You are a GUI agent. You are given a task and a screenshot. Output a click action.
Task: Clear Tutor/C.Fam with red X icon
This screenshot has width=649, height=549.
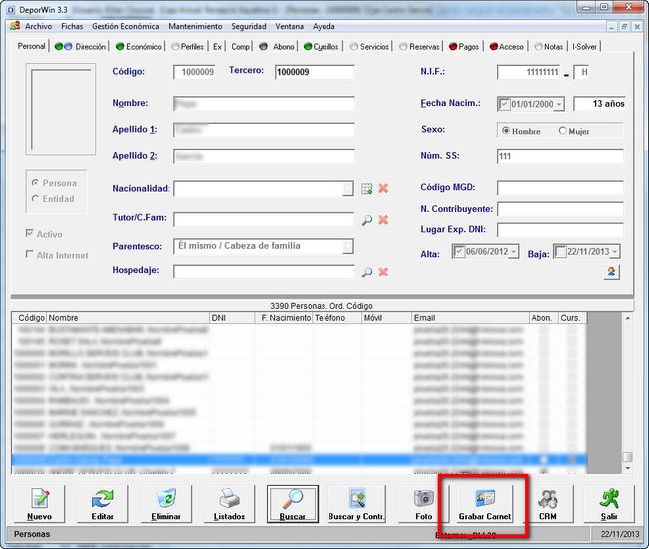383,220
